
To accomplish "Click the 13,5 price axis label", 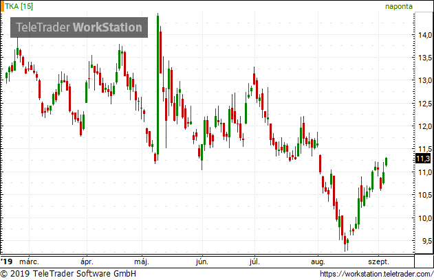I will 425,58.
